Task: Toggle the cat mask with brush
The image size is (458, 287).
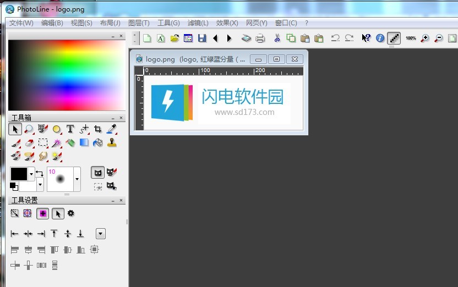Action: [x=112, y=172]
